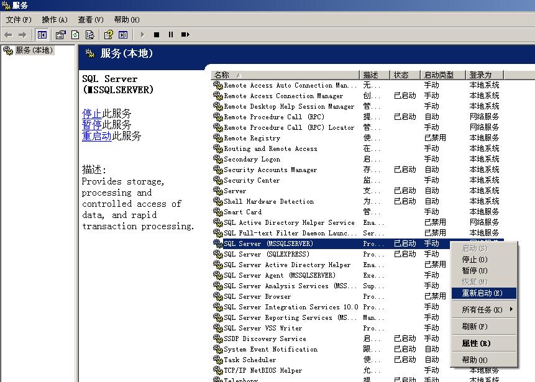Viewport: 535px width, 382px height.
Task: Select the Task Scheduler service row
Action: [250, 360]
